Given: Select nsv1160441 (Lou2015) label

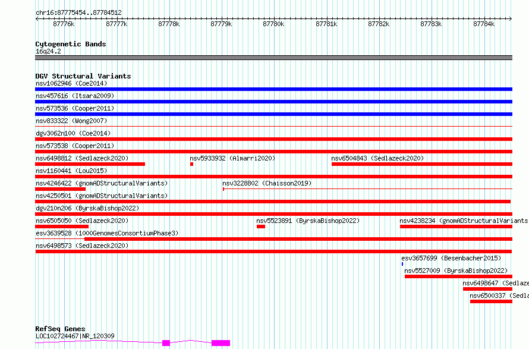Looking at the screenshot, I should click(x=71, y=171).
